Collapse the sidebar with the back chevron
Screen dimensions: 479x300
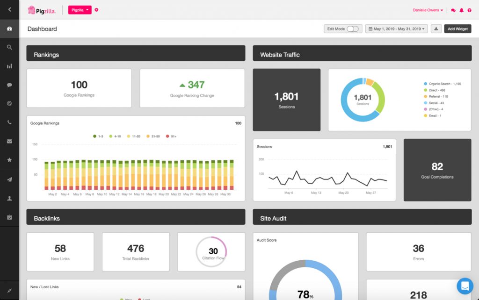9,9
